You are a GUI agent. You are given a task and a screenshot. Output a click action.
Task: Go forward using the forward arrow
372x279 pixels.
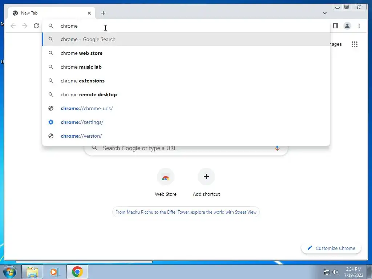point(25,26)
